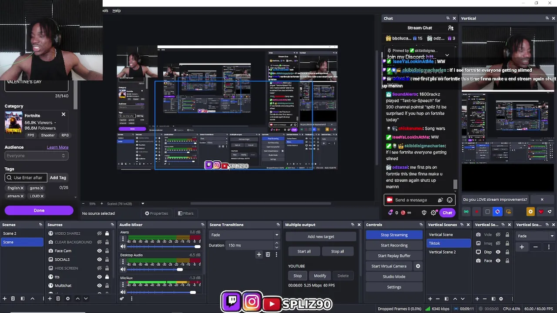
Task: Expand the pinned Discord message chevron
Action: pyautogui.click(x=446, y=55)
